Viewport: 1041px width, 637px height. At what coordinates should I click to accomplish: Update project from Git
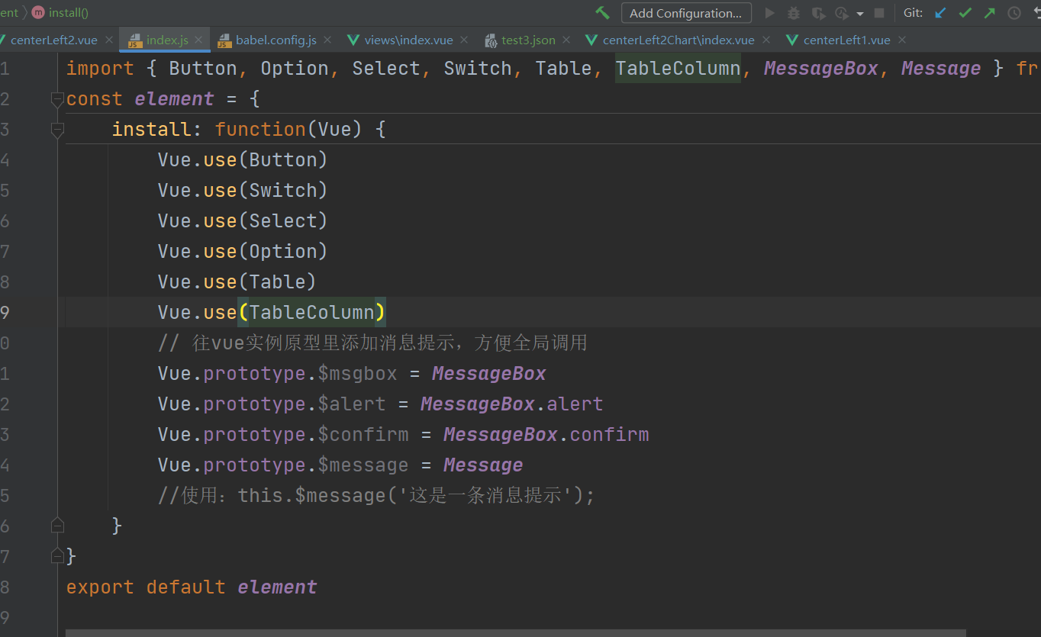939,12
